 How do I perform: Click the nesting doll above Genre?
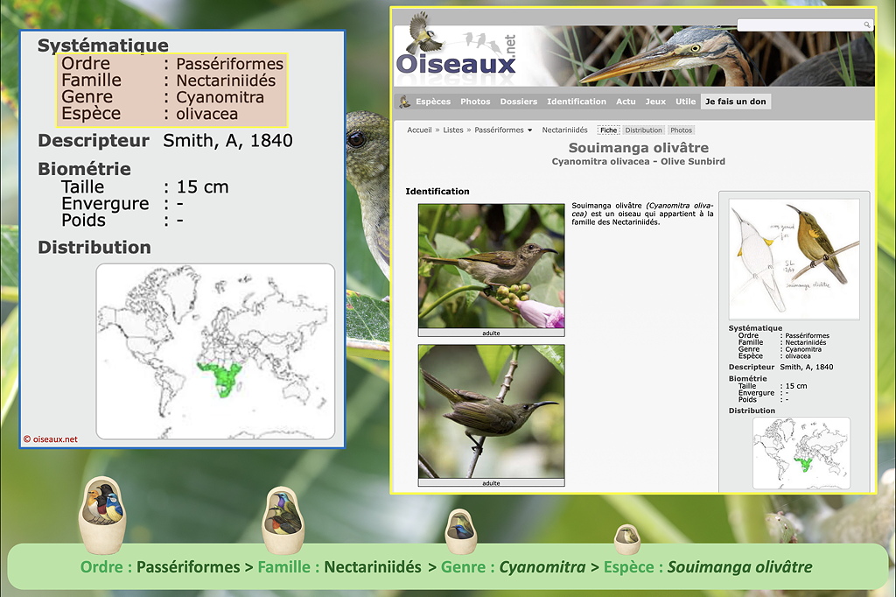460,530
